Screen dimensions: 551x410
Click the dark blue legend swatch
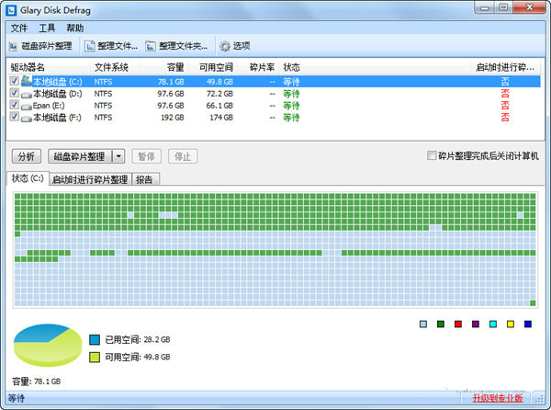click(528, 324)
